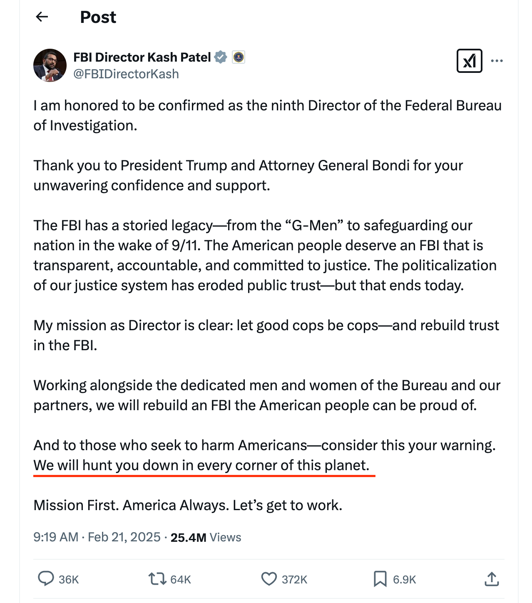This screenshot has width=532, height=603.
Task: Click the reply speech bubble icon
Action: (x=46, y=578)
